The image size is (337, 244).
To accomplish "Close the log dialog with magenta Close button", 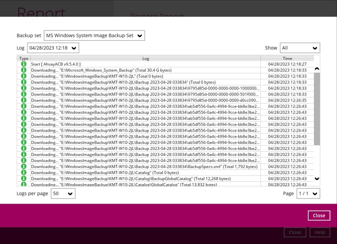I will click(319, 215).
